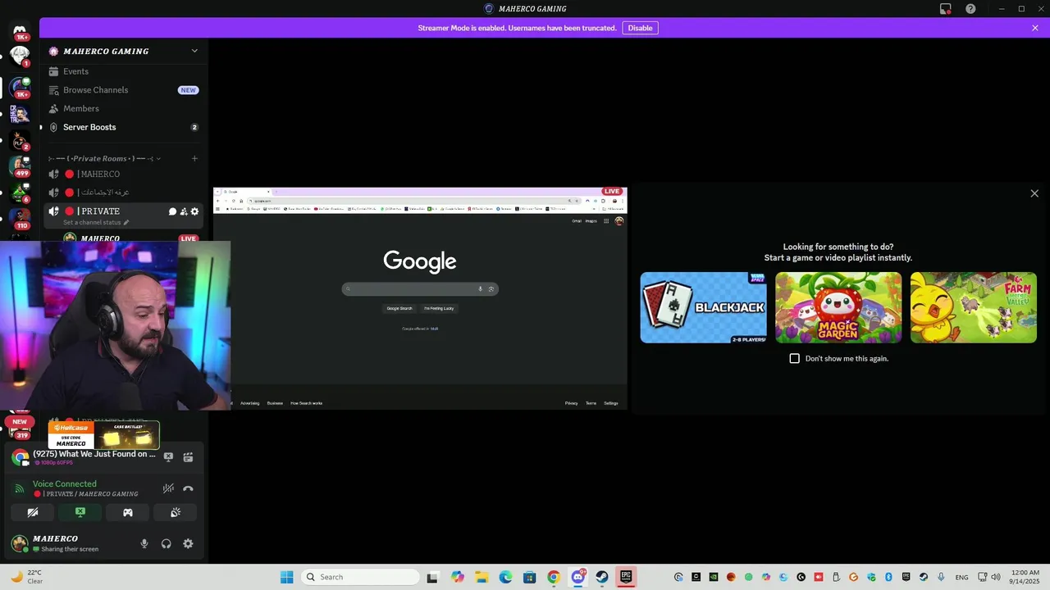Open Google Chrome from the taskbar
The height and width of the screenshot is (590, 1050).
(554, 577)
